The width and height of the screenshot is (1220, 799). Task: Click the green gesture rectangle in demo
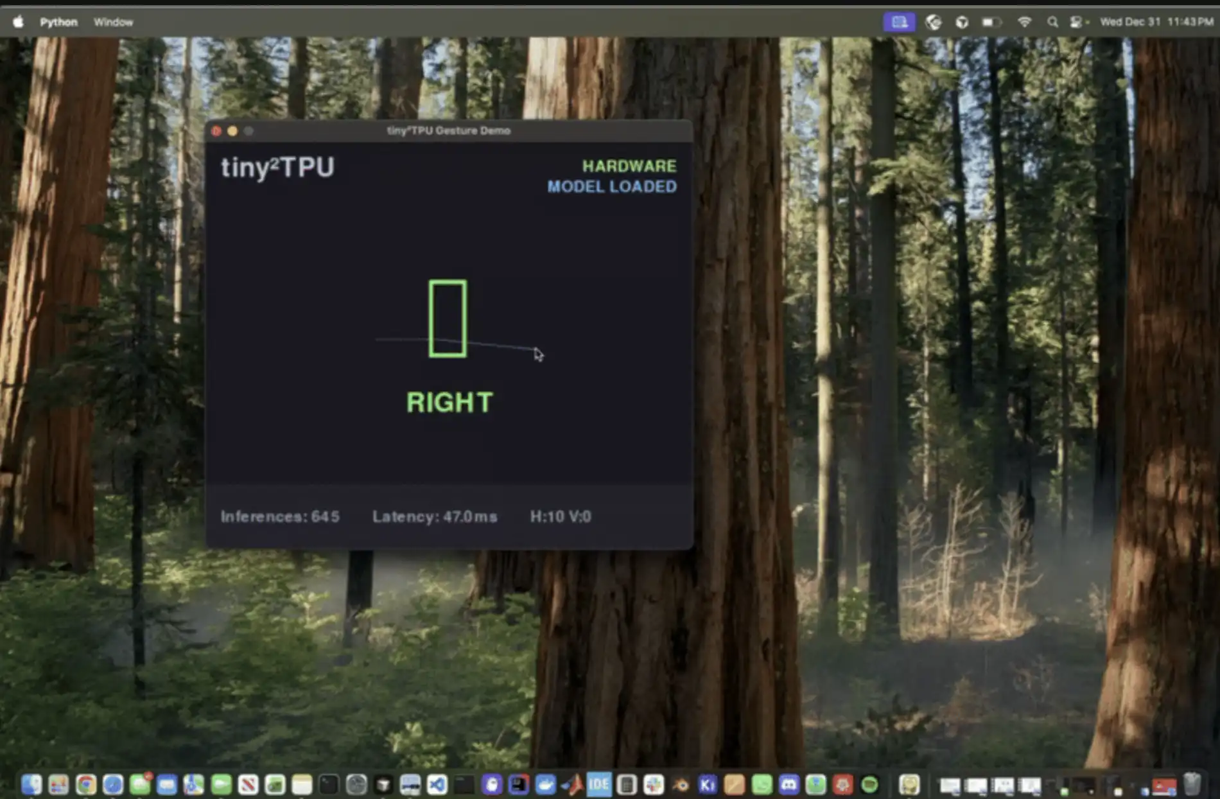click(x=448, y=318)
